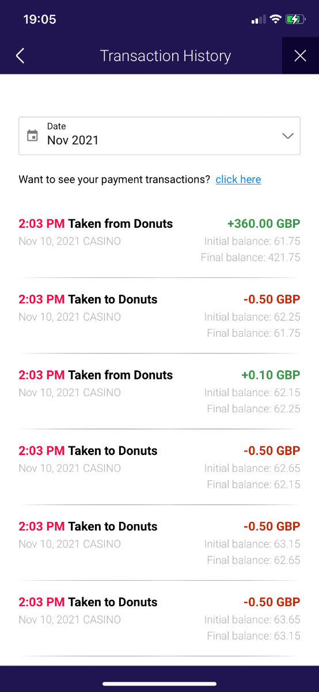Expand the Date dropdown chevron
The height and width of the screenshot is (692, 319).
point(288,136)
